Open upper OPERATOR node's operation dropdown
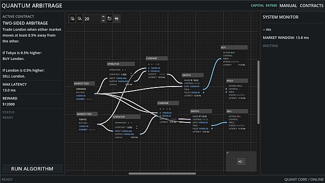 click(x=124, y=70)
